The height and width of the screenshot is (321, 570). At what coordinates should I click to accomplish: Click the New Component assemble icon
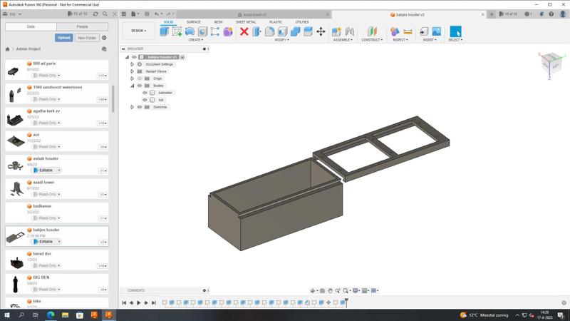(x=337, y=31)
